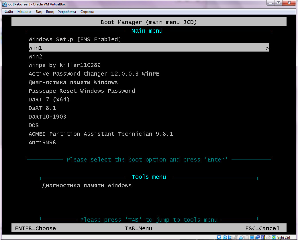298x240 pixels.
Task: Click the virtualization features icon in status bar
Action: [263, 237]
